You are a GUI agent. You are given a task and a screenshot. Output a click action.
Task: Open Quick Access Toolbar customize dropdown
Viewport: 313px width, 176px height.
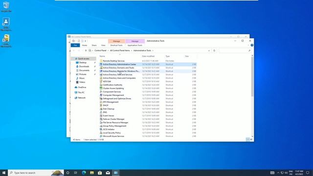pyautogui.click(x=86, y=41)
